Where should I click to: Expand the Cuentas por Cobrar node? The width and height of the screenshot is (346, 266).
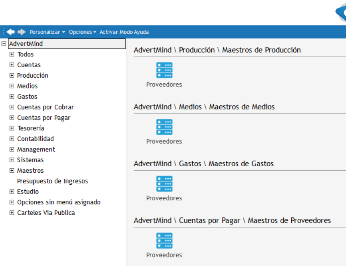12,107
